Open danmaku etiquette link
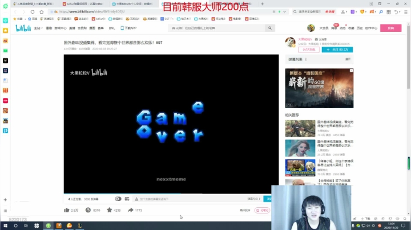This screenshot has height=230, width=411. pyautogui.click(x=253, y=199)
